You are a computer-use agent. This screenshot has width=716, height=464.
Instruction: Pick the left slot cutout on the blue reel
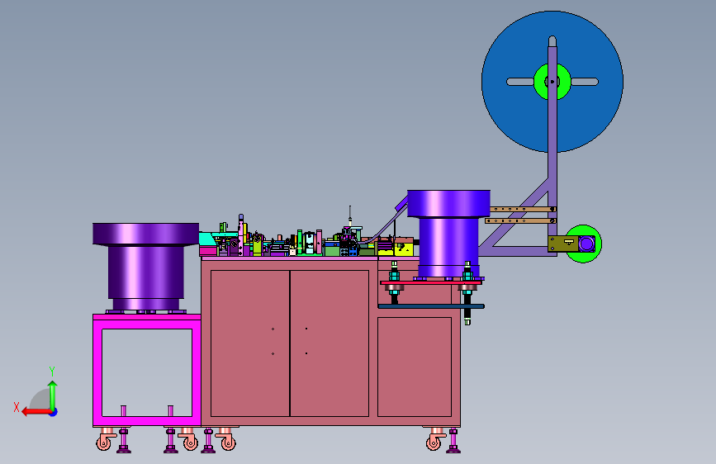(x=519, y=82)
